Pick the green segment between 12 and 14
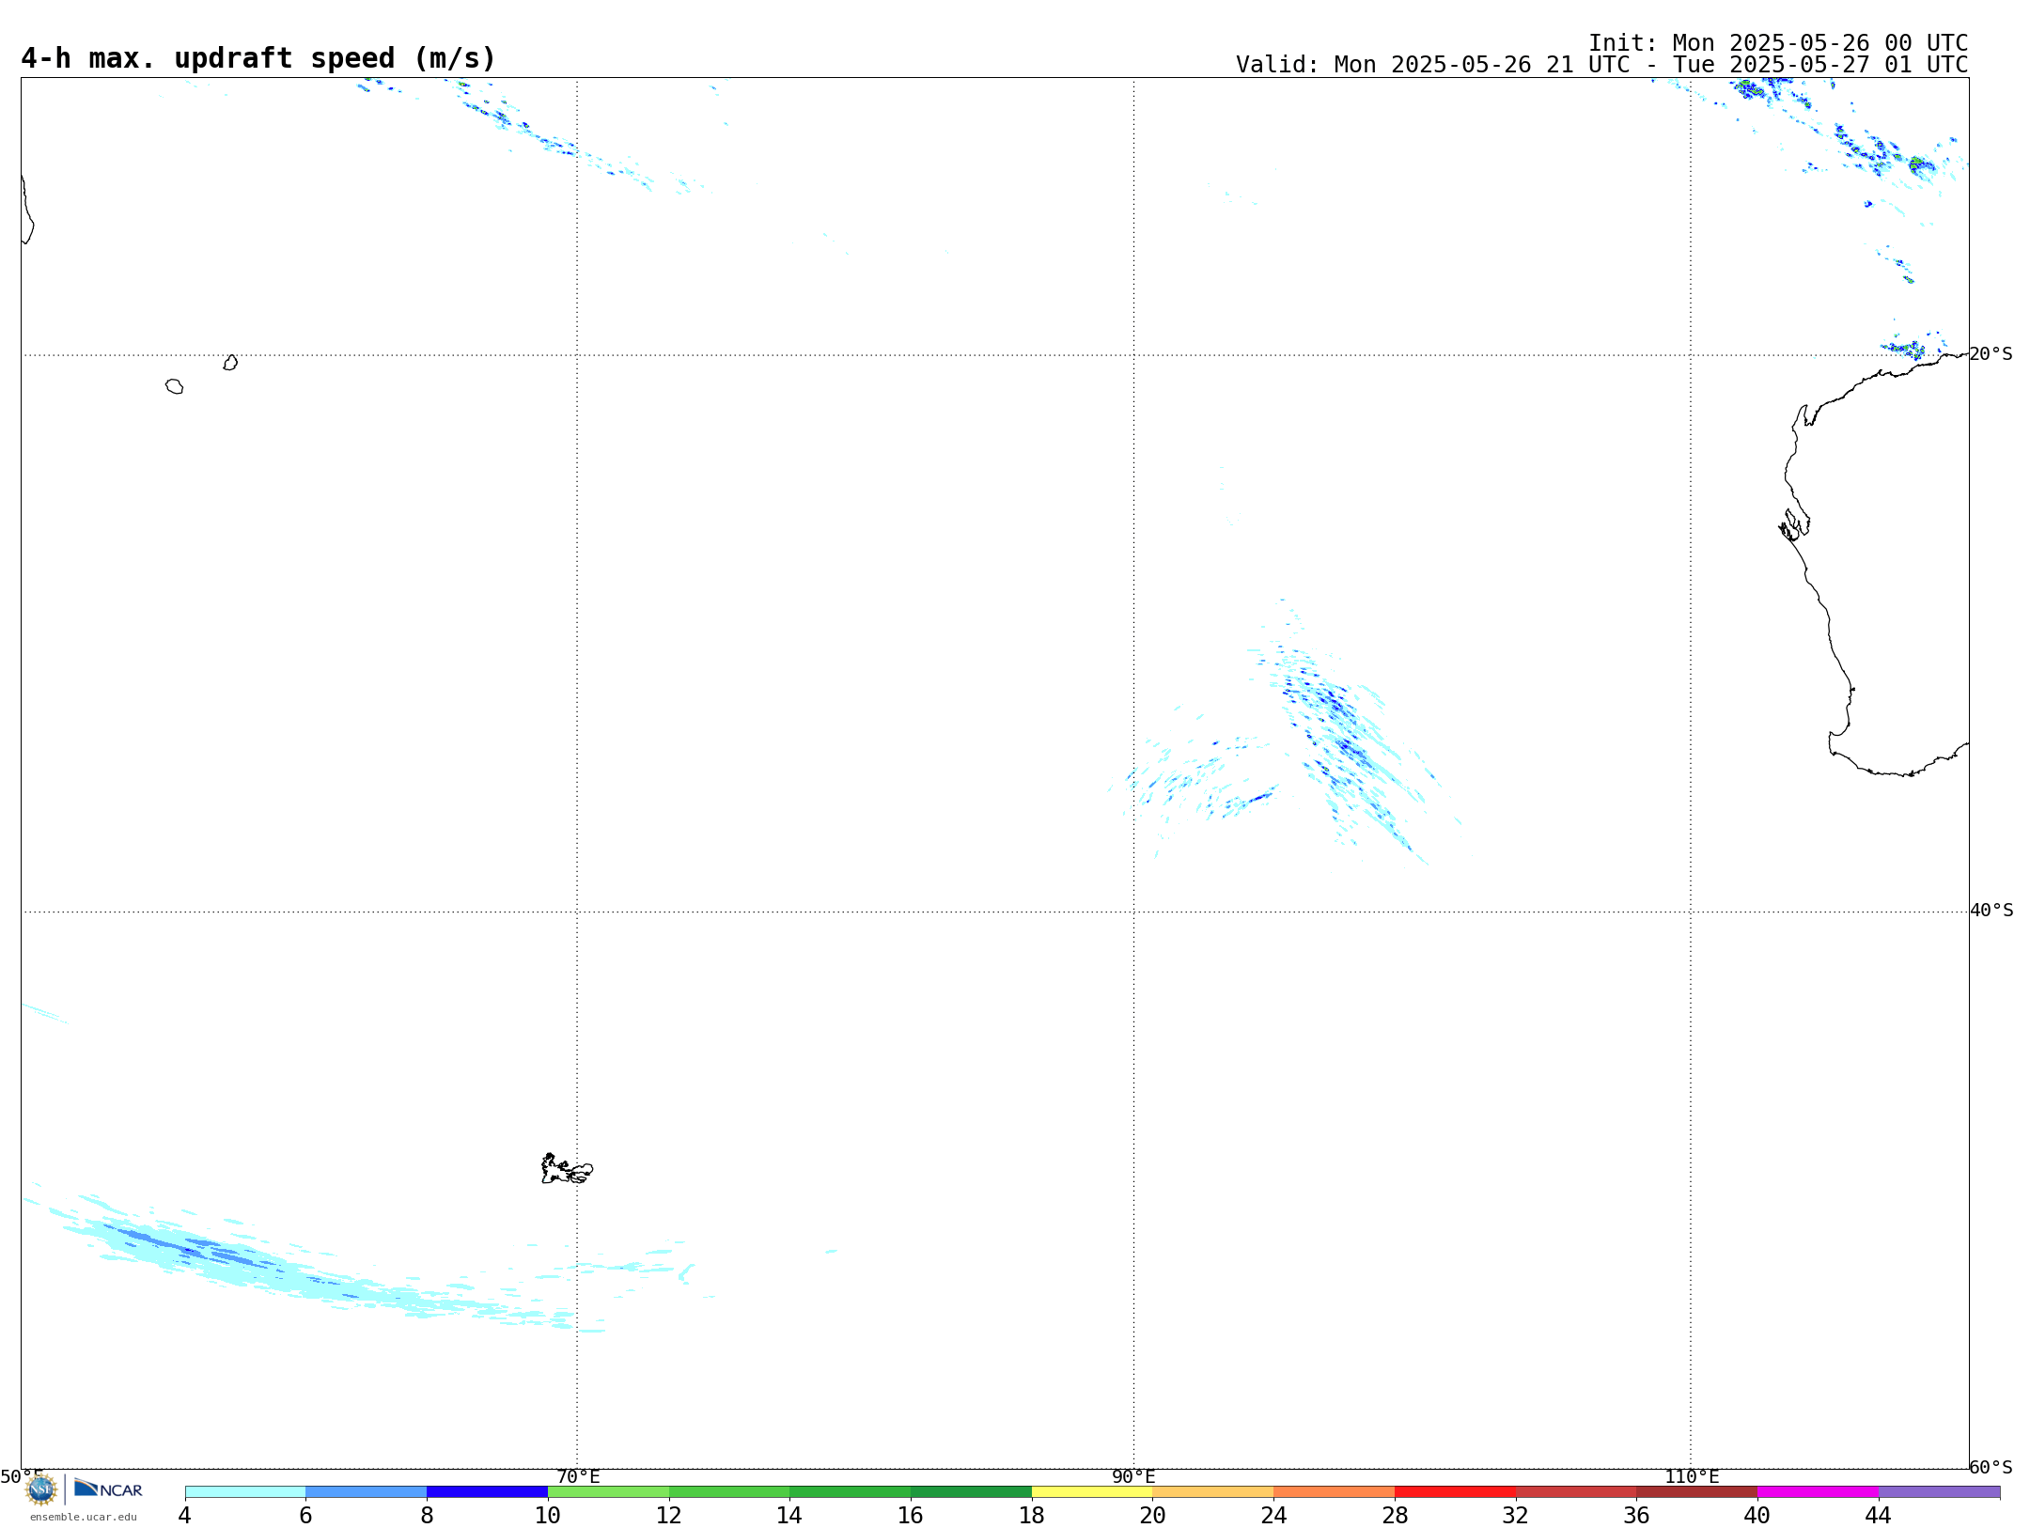2030x1528 pixels. 729,1492
